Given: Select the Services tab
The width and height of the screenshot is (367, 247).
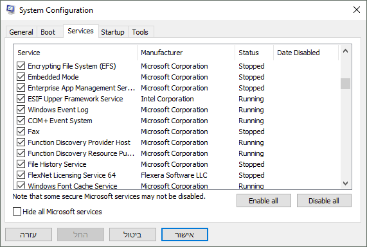Looking at the screenshot, I should coord(80,31).
